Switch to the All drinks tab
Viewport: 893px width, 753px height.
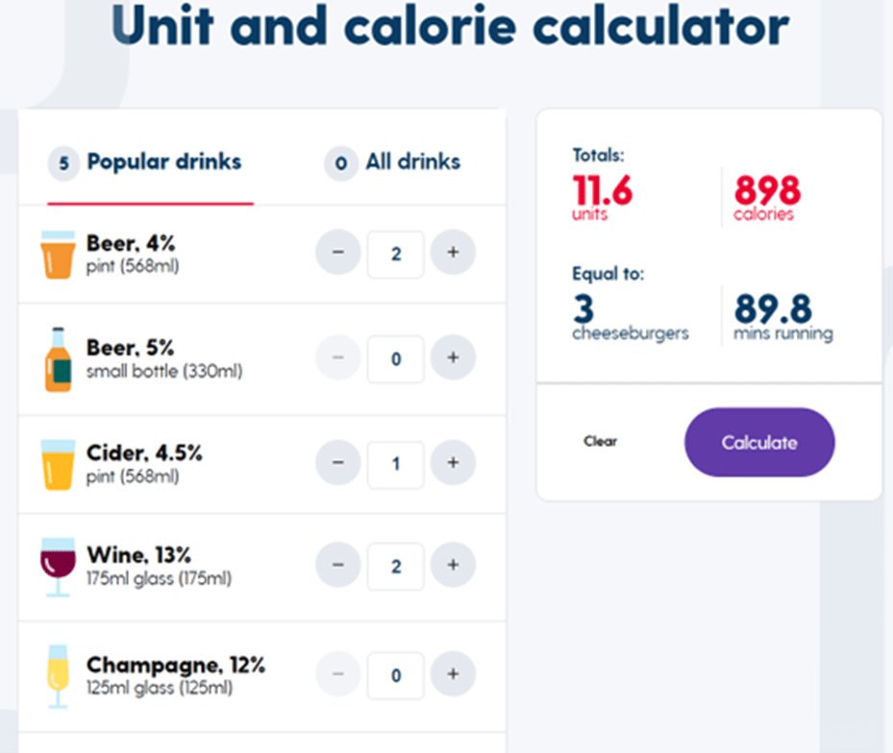pyautogui.click(x=392, y=162)
